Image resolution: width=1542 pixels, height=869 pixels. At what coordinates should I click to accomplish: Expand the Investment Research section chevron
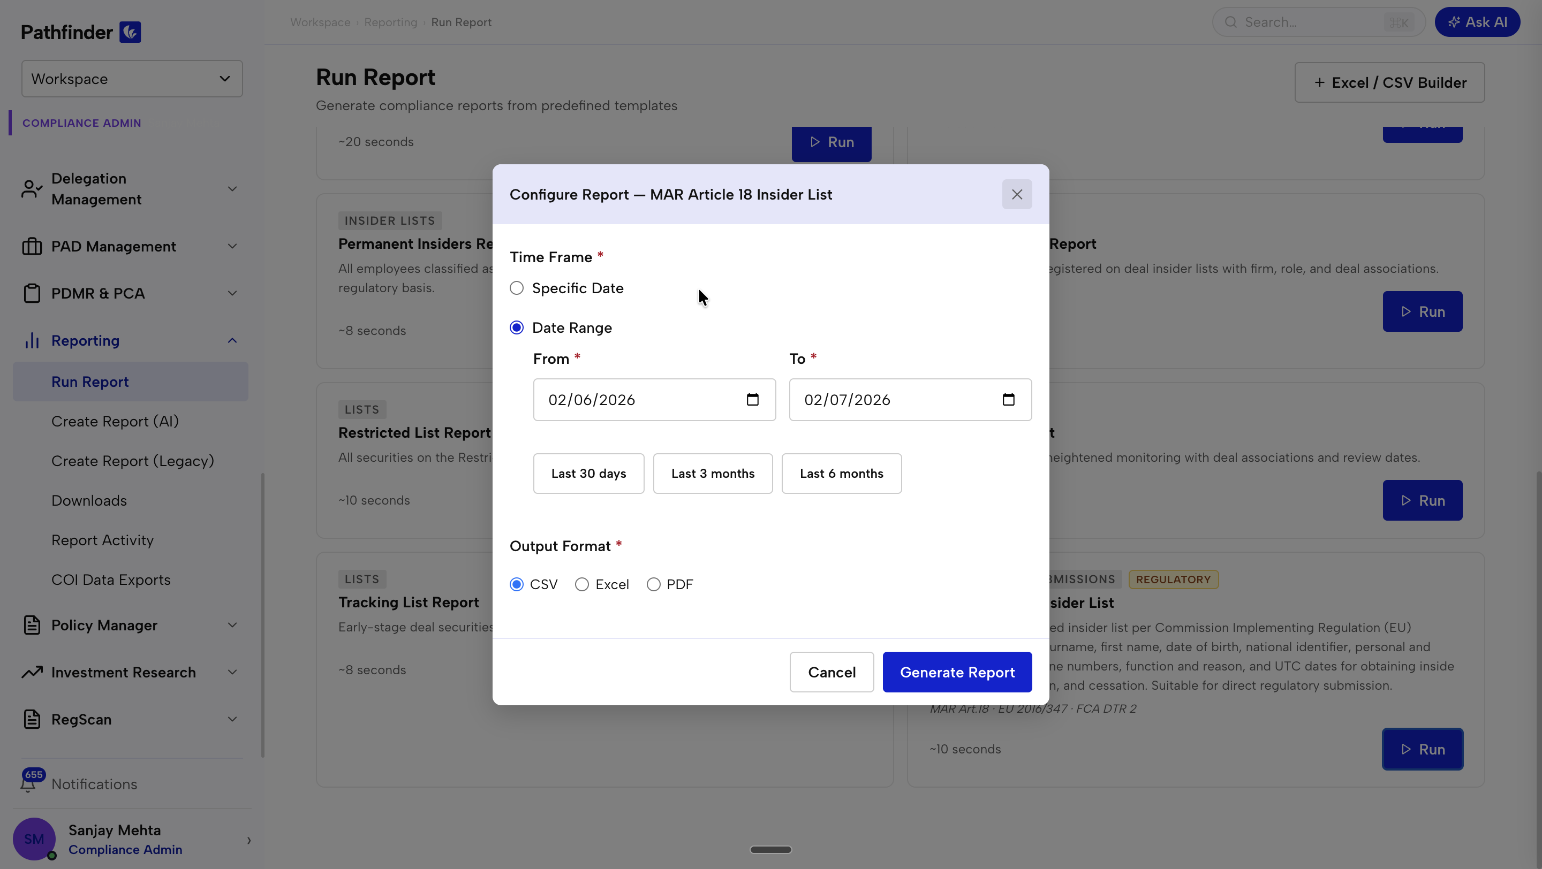(x=232, y=672)
